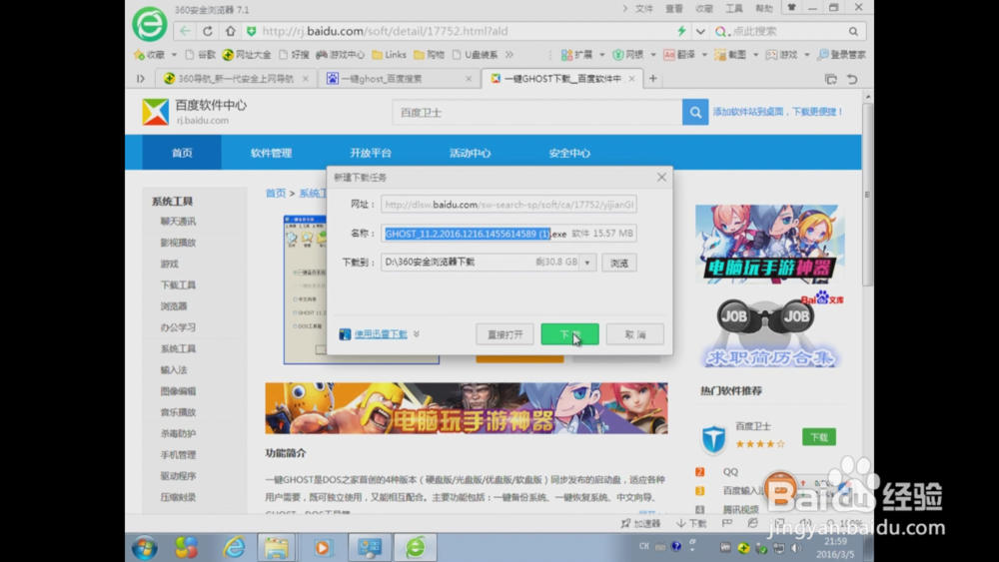Click the 登录管家 login manager button
999x562 pixels.
[841, 55]
